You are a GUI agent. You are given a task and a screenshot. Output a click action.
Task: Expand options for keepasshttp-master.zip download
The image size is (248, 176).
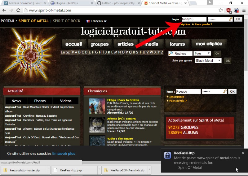(49, 169)
